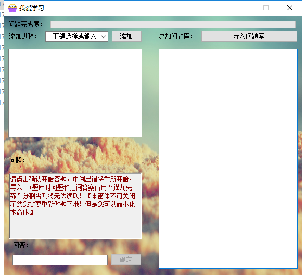The image size is (306, 279).
Task: Click the 添加 button to add process
Action: click(x=126, y=36)
